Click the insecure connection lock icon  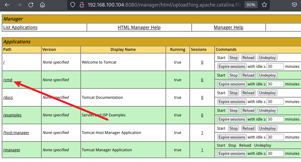82,5
